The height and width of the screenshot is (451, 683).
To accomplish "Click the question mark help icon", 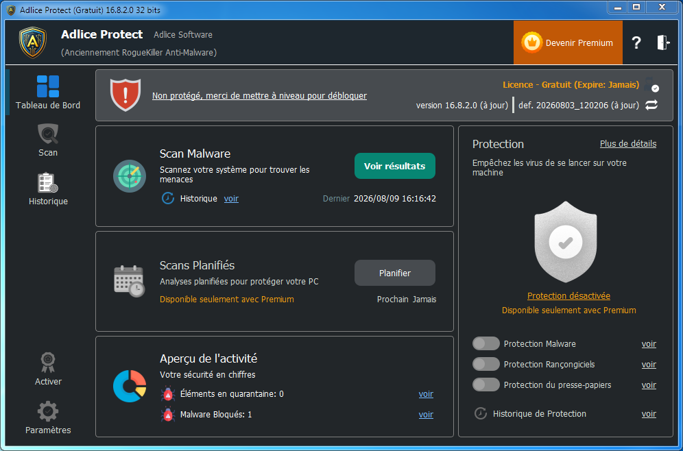I will coord(636,42).
